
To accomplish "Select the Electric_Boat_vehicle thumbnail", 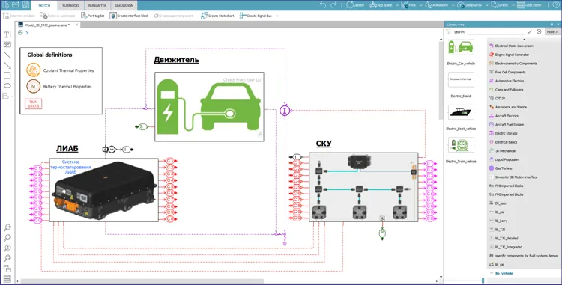I will pos(461,112).
